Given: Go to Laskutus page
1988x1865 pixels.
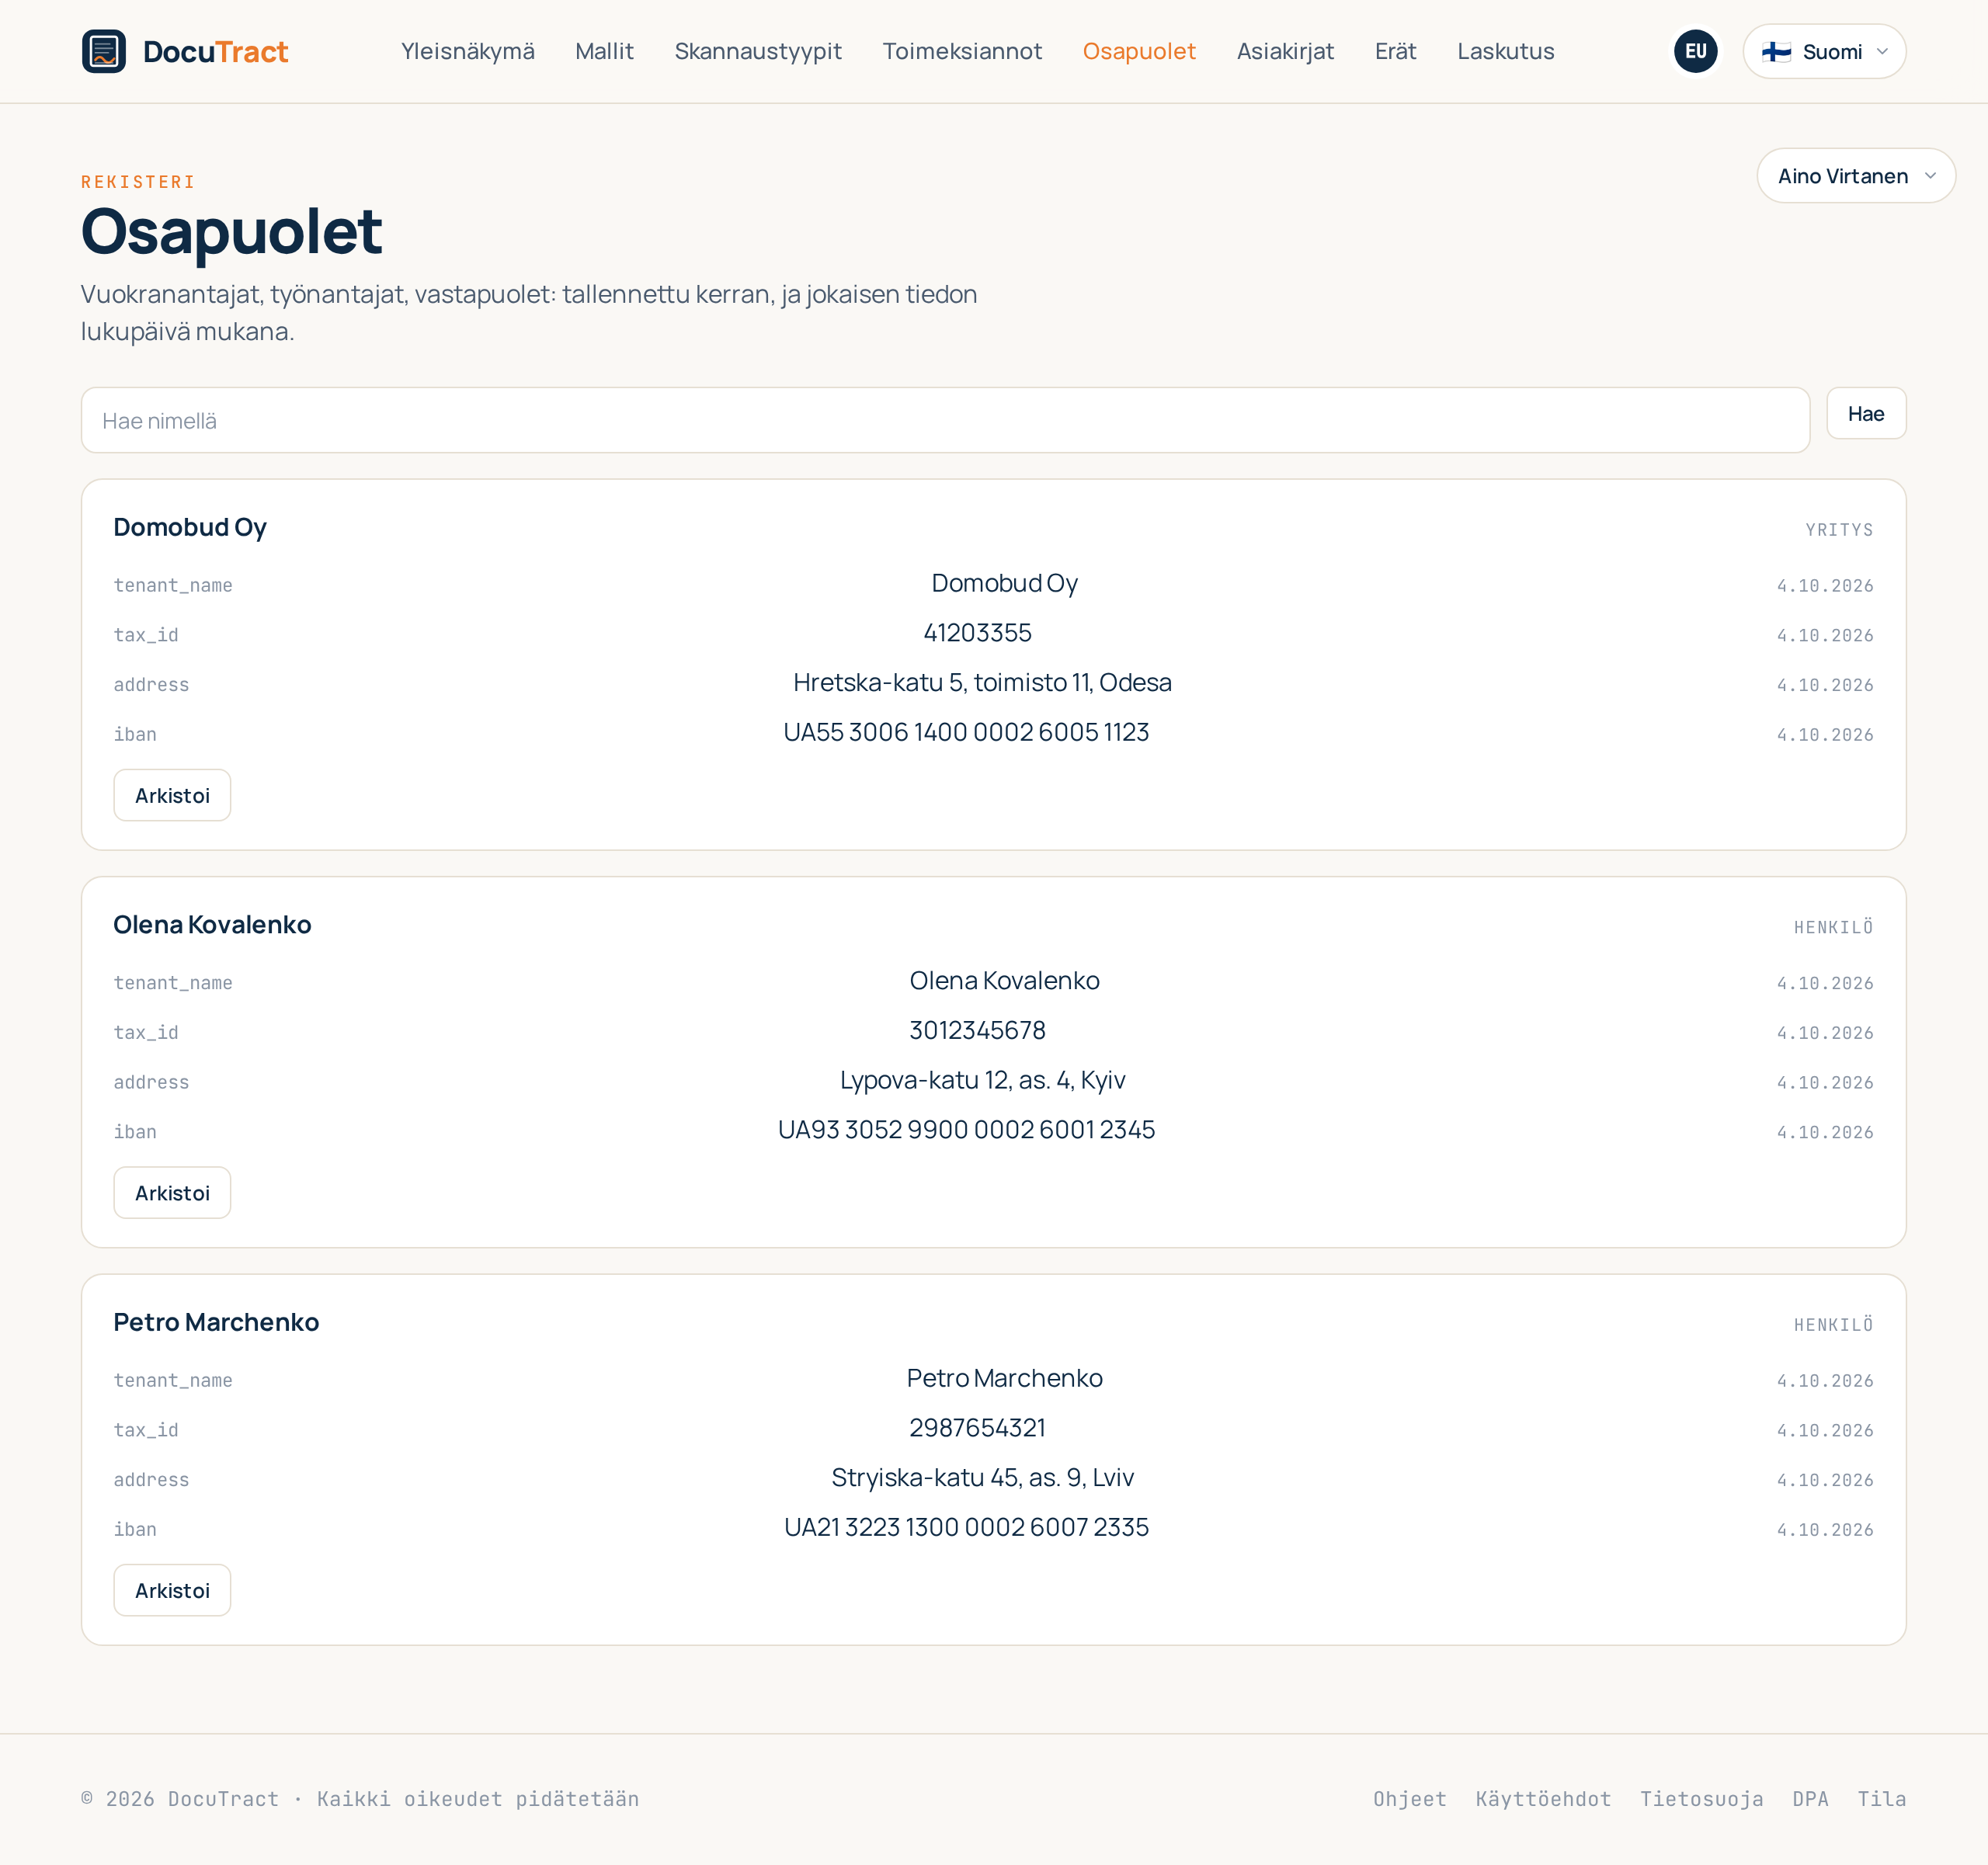Looking at the screenshot, I should (x=1505, y=51).
